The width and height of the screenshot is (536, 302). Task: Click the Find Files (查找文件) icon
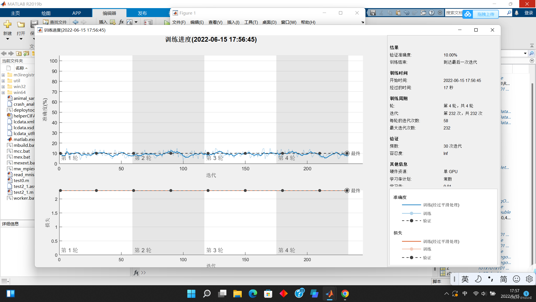[x=46, y=22]
